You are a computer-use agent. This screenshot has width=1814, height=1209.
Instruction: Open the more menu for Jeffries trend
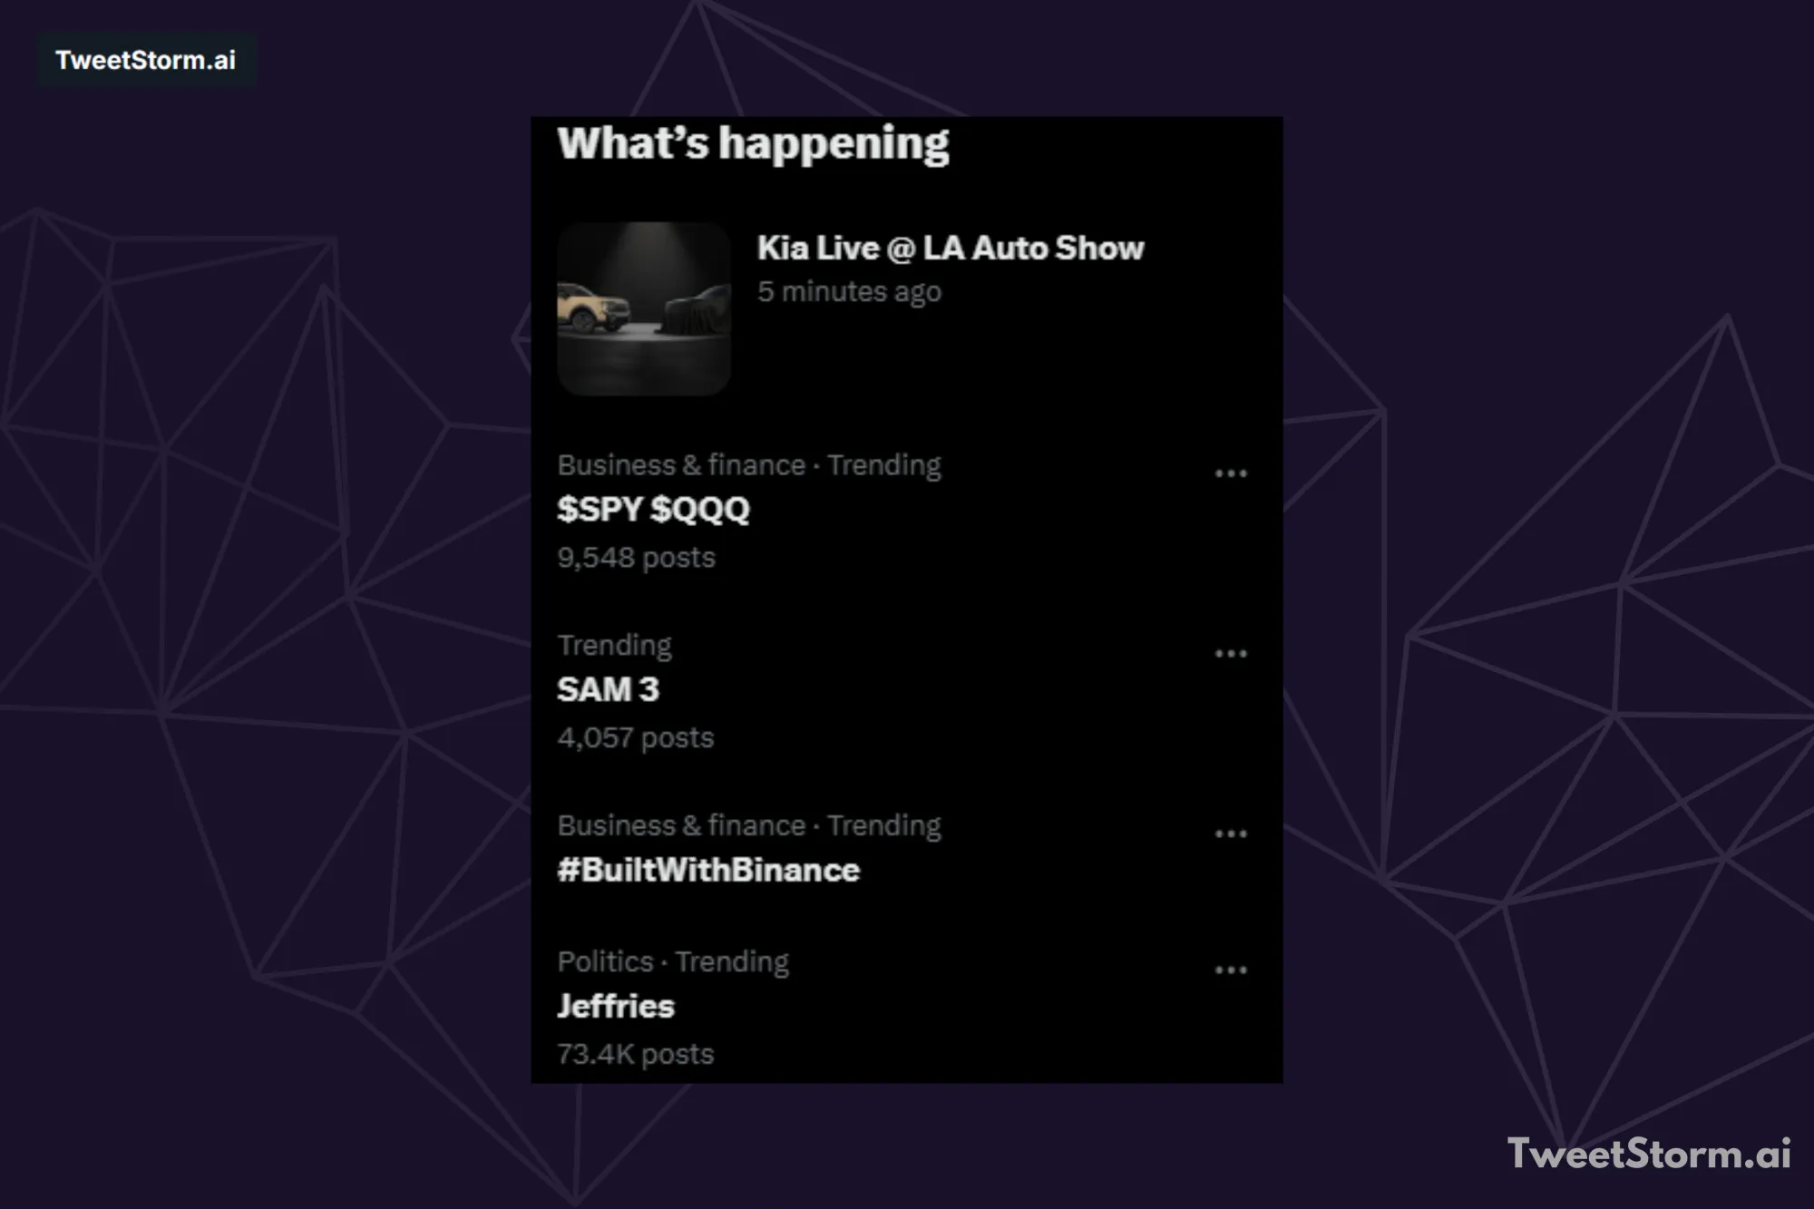click(x=1230, y=970)
